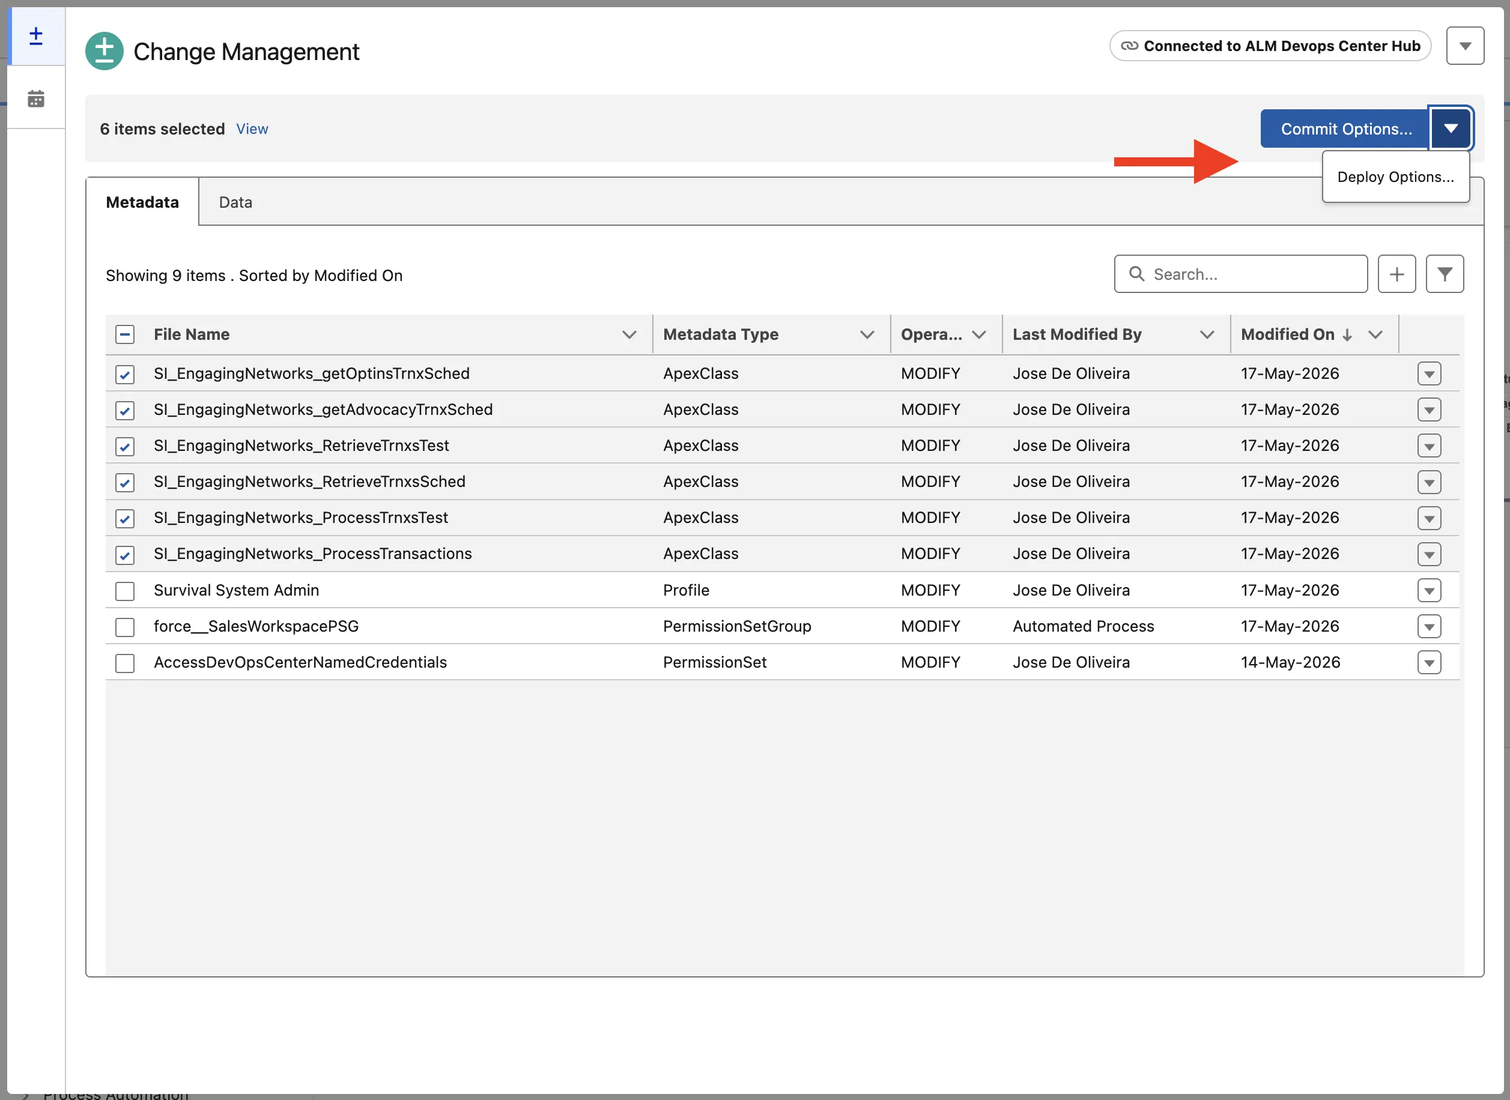Image resolution: width=1510 pixels, height=1100 pixels.
Task: Switch to the Data tab
Action: click(x=235, y=202)
